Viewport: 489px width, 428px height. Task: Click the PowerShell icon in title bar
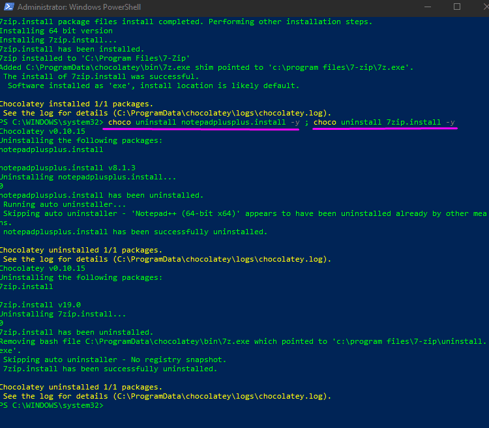(x=9, y=7)
